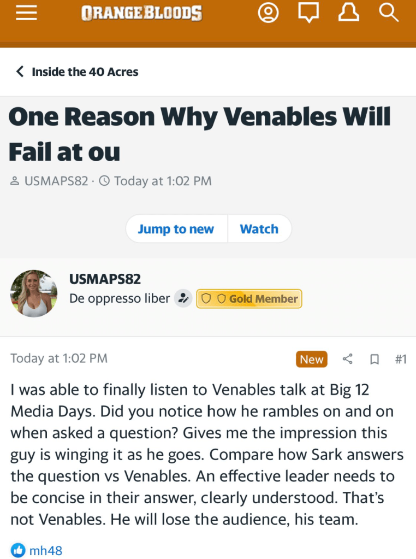Click the share post icon

(x=348, y=359)
